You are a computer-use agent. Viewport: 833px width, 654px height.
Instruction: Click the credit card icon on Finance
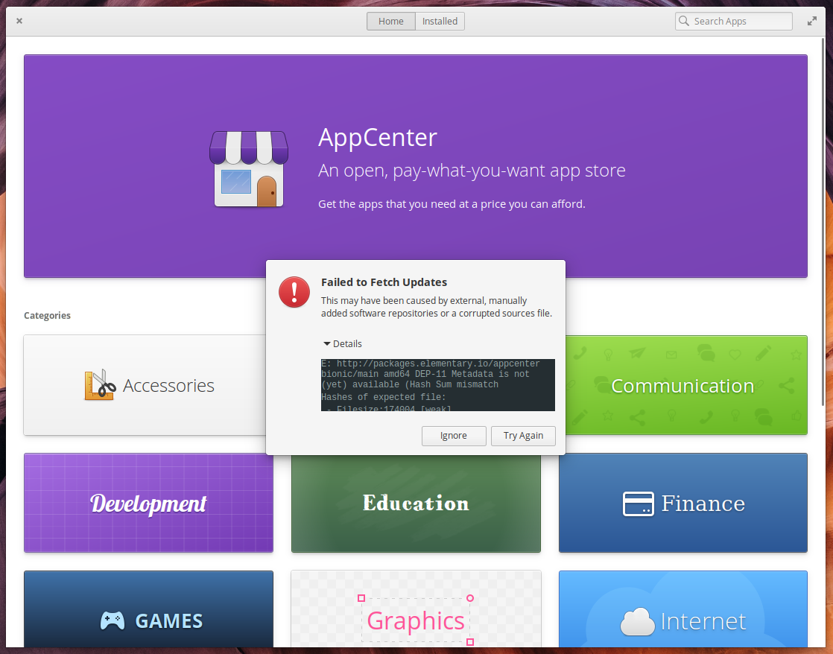[x=638, y=504]
